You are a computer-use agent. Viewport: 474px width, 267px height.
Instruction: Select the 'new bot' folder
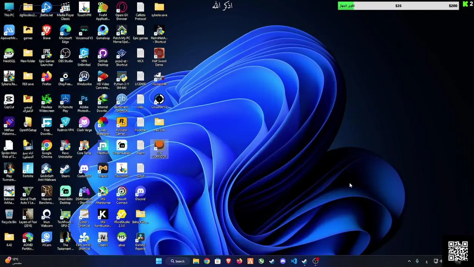coord(159,125)
